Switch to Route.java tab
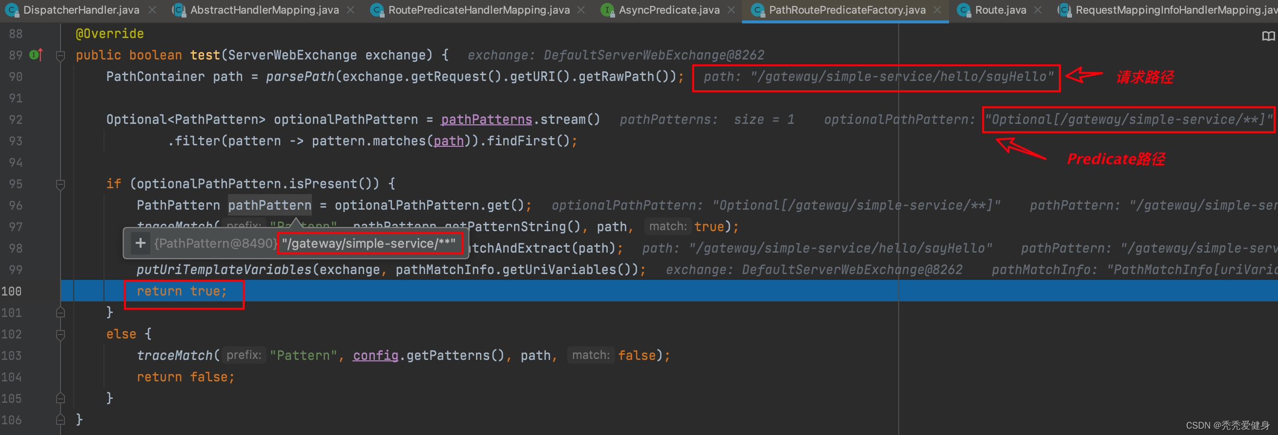Screen dimensions: 1278x435 (1000, 10)
